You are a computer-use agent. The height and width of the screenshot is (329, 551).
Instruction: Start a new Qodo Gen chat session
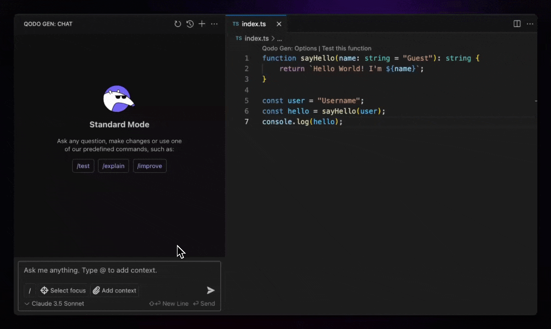[202, 24]
